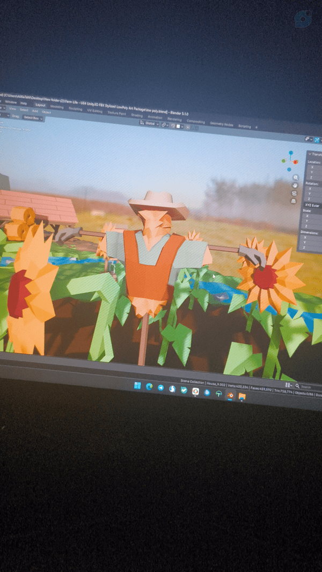Open Microsoft Edge from the taskbar

tap(149, 387)
